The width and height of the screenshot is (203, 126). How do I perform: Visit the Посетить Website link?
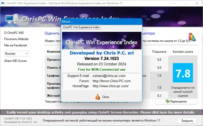tap(16, 39)
